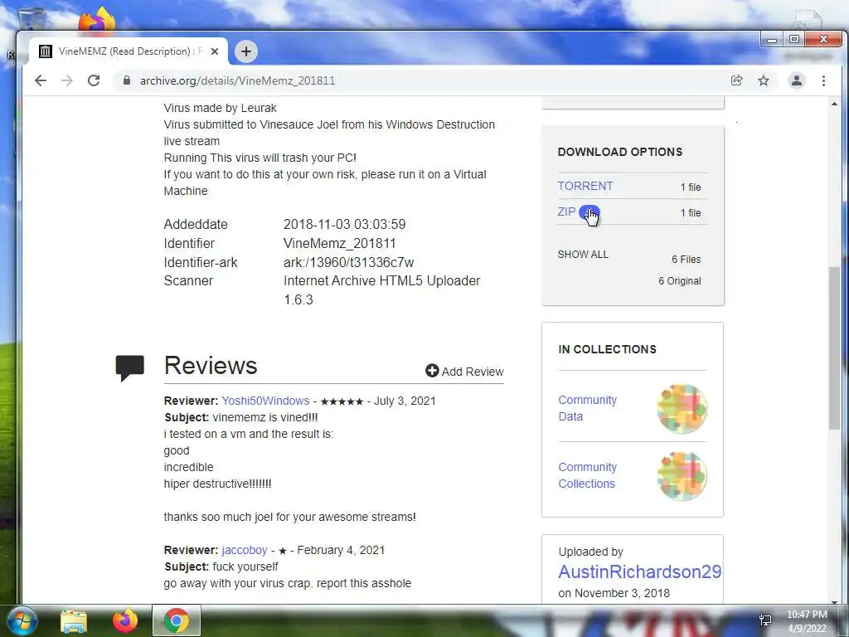Click the Addeddate value 2018-11-03 03:03:59
849x637 pixels.
pyautogui.click(x=344, y=224)
